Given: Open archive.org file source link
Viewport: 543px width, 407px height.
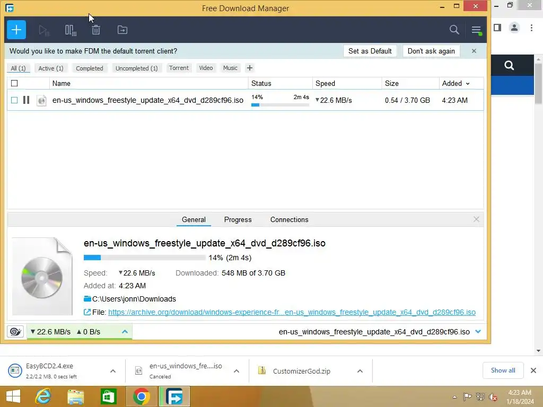Looking at the screenshot, I should point(292,312).
